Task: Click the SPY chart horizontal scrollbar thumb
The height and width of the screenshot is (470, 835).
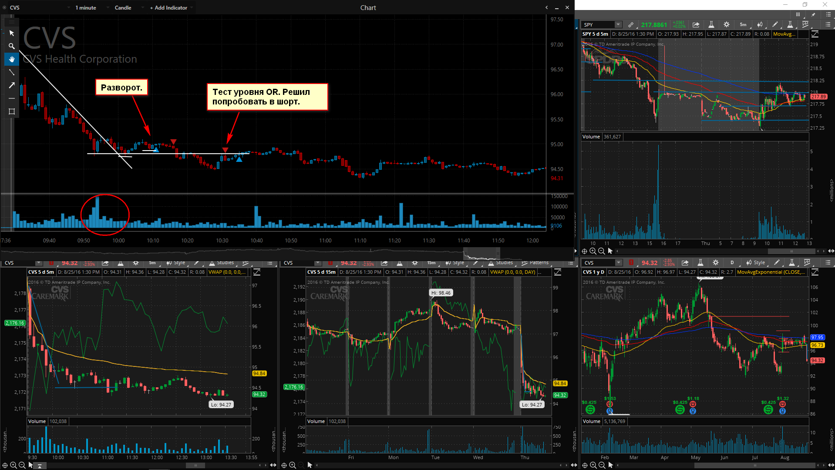Action: (791, 251)
